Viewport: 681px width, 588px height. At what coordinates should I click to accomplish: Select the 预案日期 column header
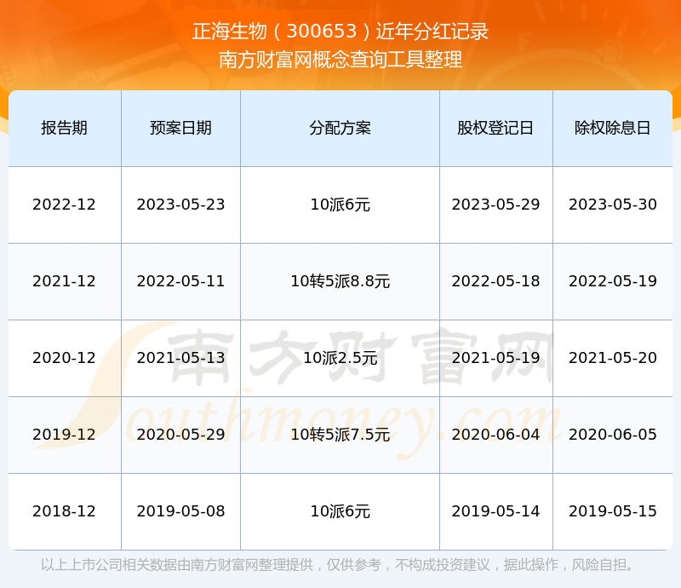(180, 128)
